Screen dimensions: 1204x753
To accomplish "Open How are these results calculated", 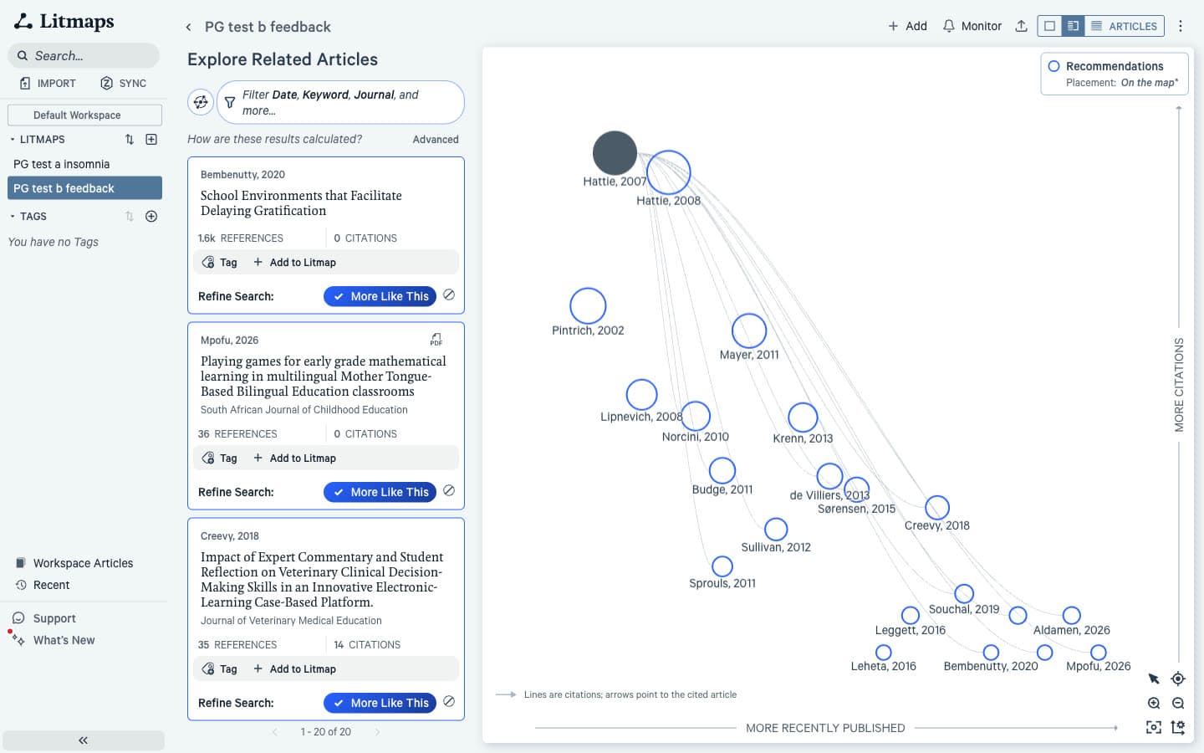I will point(275,139).
